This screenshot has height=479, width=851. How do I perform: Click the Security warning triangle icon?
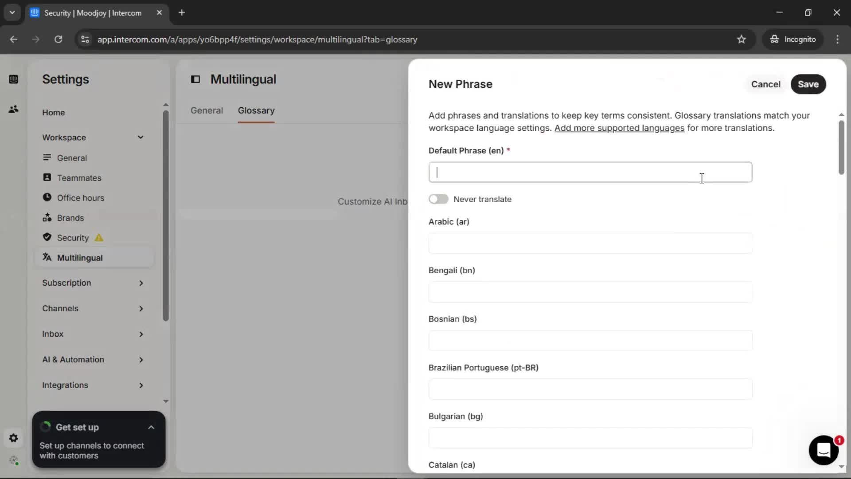pyautogui.click(x=99, y=238)
